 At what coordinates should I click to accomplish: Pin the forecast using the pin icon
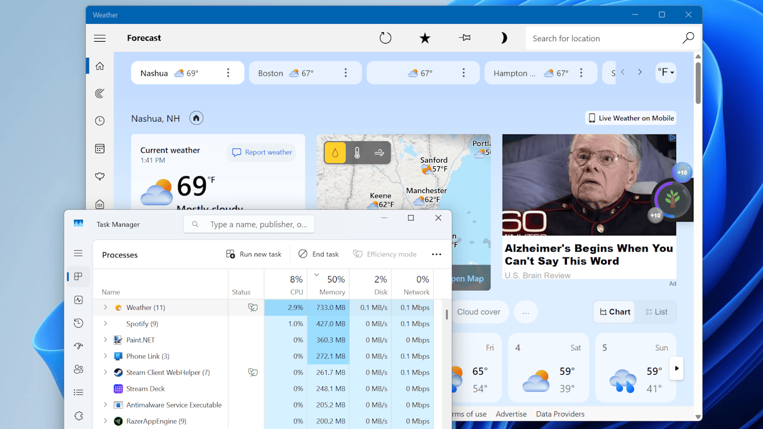pyautogui.click(x=465, y=38)
